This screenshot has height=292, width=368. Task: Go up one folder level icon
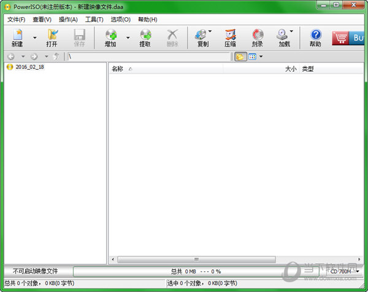pyautogui.click(x=56, y=56)
